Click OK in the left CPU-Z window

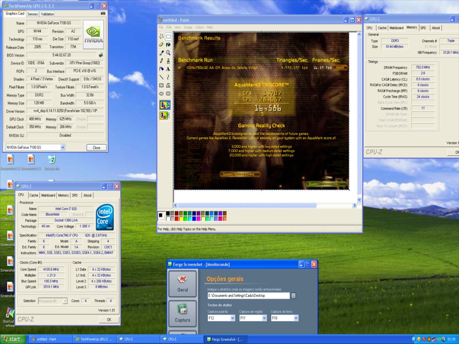(109, 320)
